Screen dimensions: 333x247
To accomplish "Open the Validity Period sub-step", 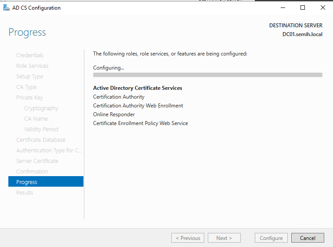I will coord(41,129).
